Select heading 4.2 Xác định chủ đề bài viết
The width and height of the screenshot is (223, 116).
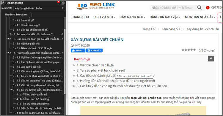(x=38, y=62)
